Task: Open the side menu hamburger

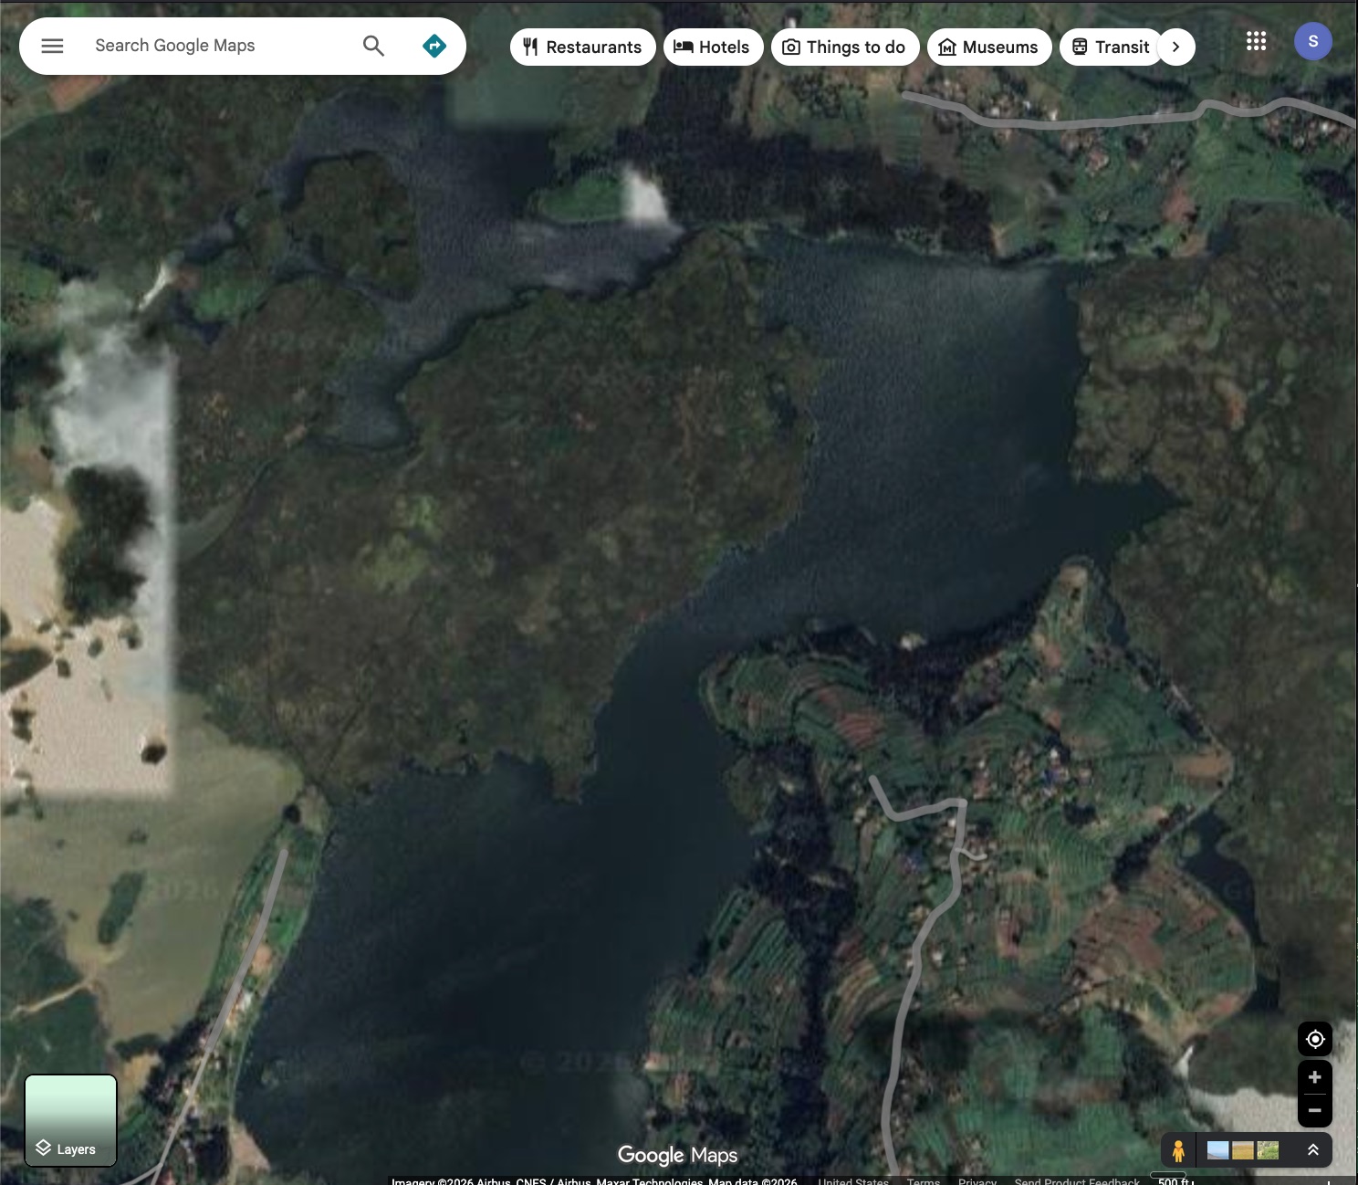Action: click(52, 46)
